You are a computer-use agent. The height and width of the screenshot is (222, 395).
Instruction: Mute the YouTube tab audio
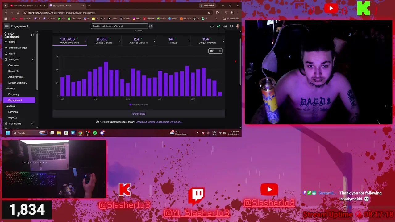[x=40, y=6]
